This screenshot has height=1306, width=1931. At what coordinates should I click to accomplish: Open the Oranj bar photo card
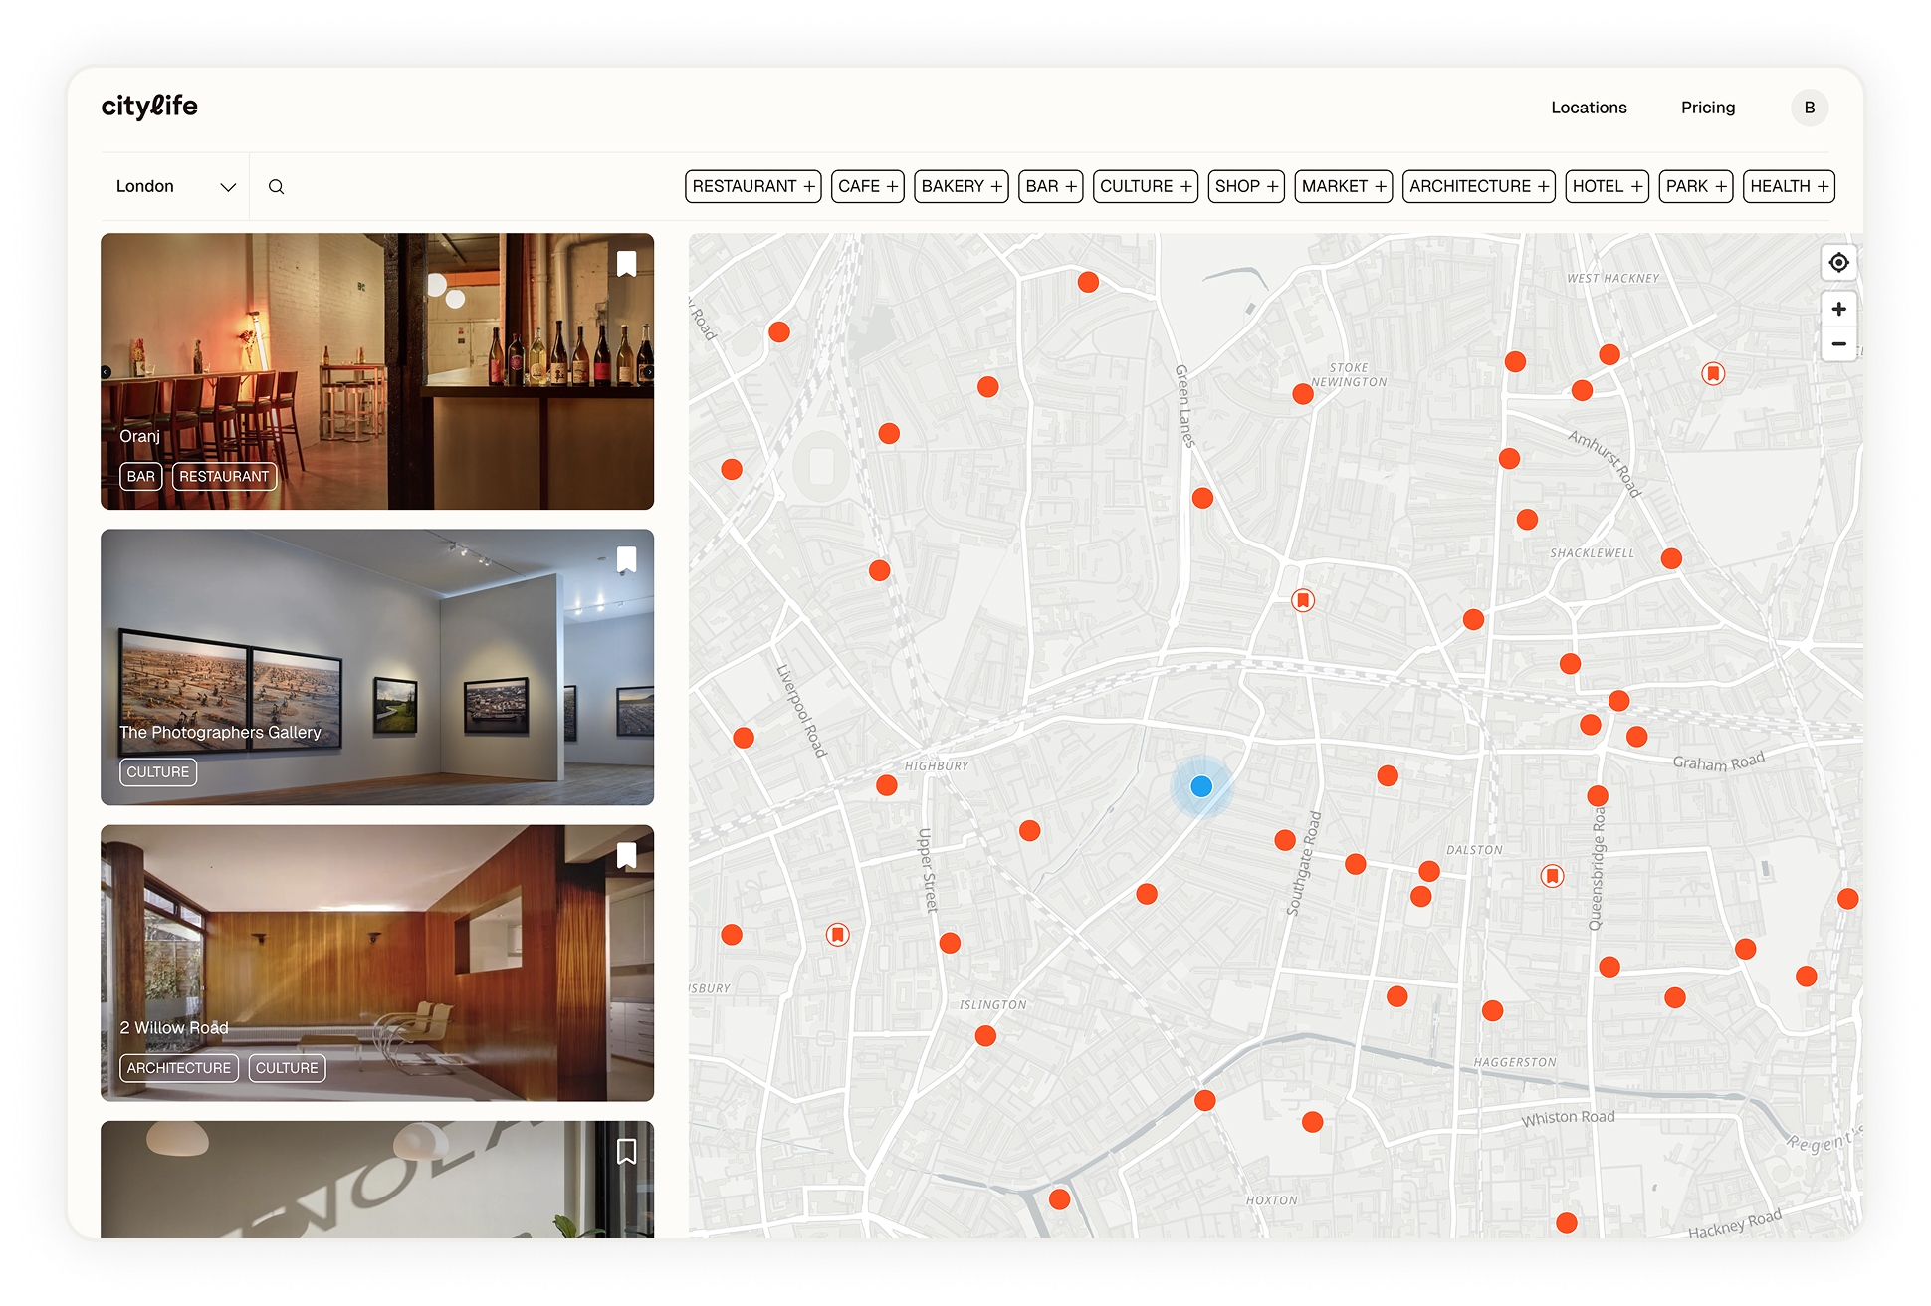coord(377,371)
